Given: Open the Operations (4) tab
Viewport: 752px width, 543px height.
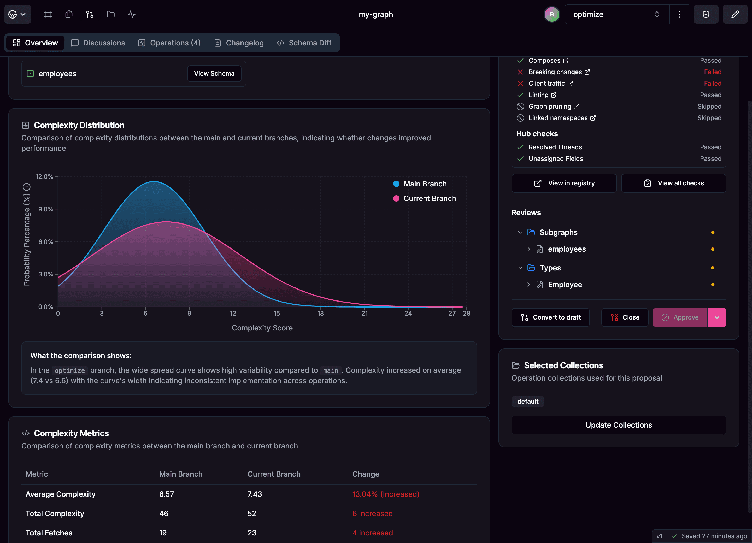Looking at the screenshot, I should tap(170, 43).
